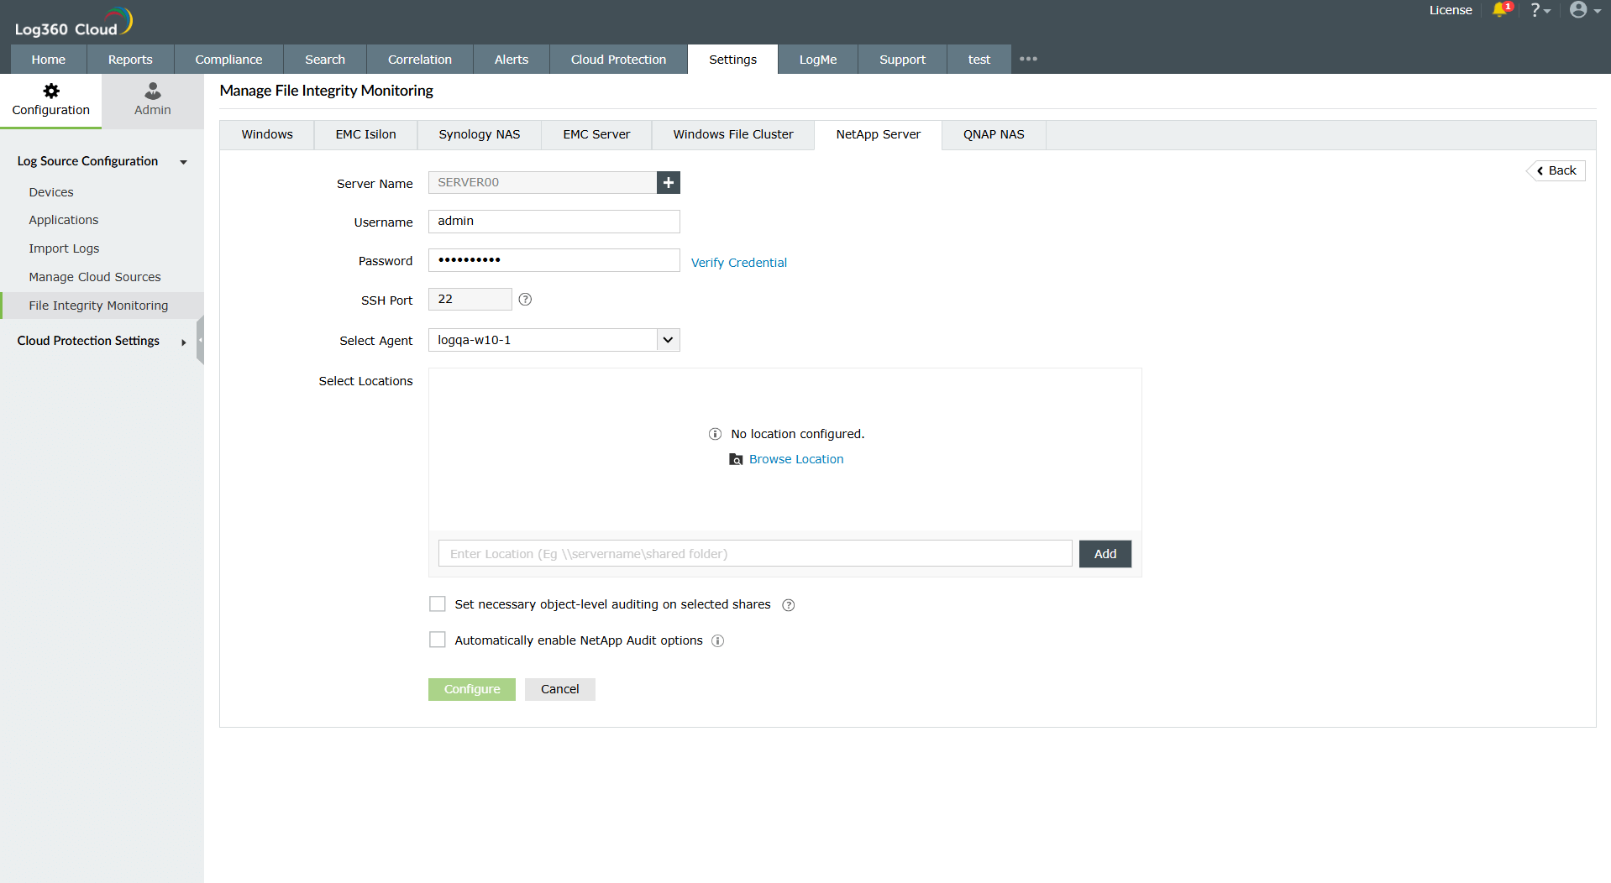Enable object-level auditing on selected shares
The width and height of the screenshot is (1611, 883).
(x=437, y=603)
